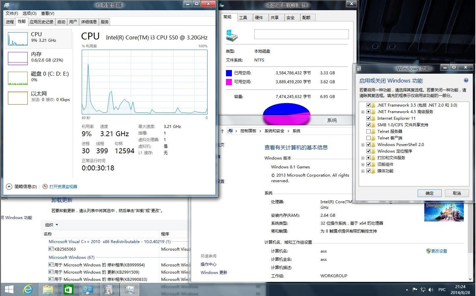Open File Explorer from the taskbar
Screen dimensions: 476x296
[x=48, y=289]
